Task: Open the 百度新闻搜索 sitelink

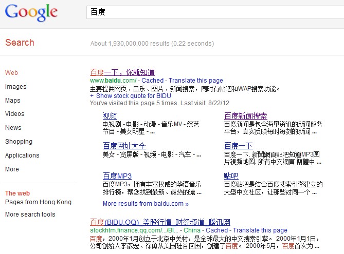Action: pyautogui.click(x=245, y=116)
